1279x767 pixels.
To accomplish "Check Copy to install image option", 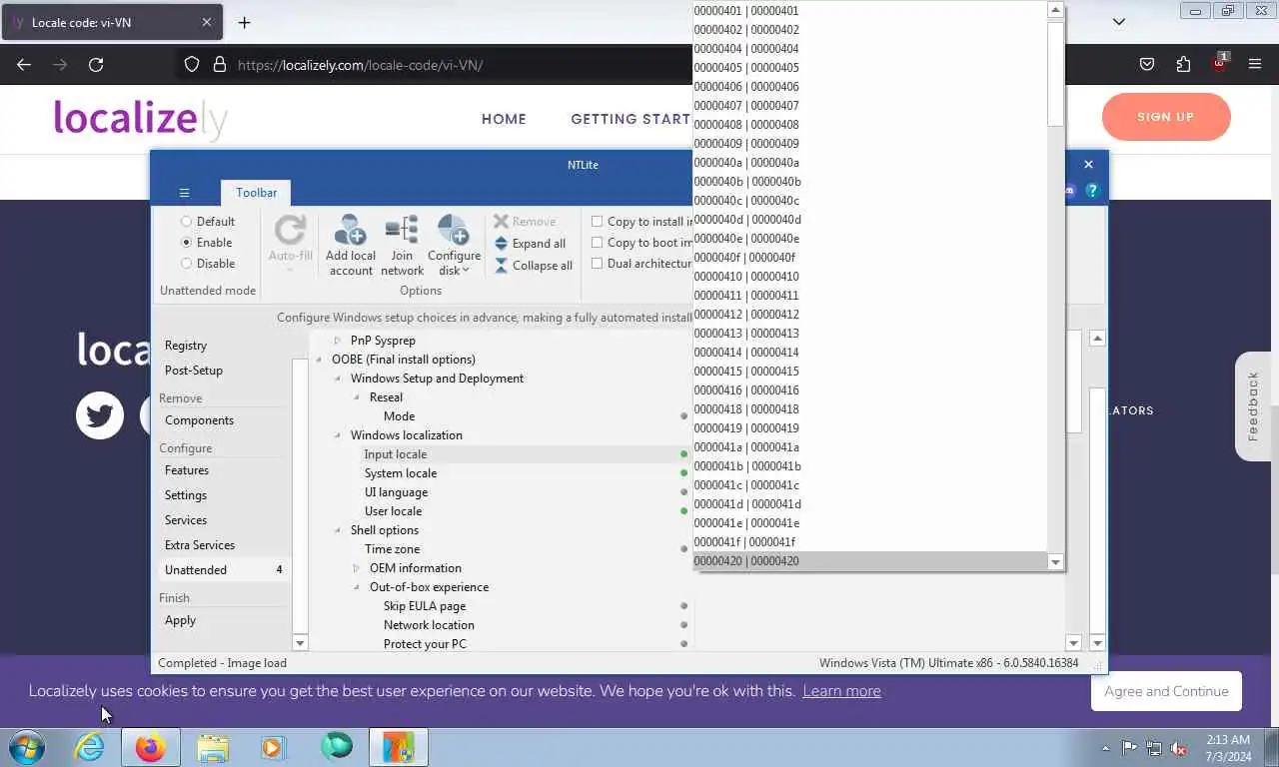I will (x=598, y=222).
